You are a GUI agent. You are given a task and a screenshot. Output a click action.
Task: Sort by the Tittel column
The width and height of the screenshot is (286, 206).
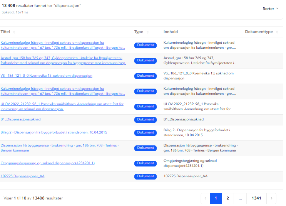pyautogui.click(x=14, y=32)
